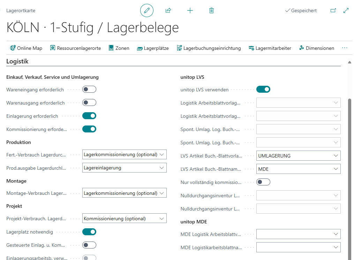Open the Lagerbuchungseinrichtung action
This screenshot has width=354, height=260.
tap(209, 48)
